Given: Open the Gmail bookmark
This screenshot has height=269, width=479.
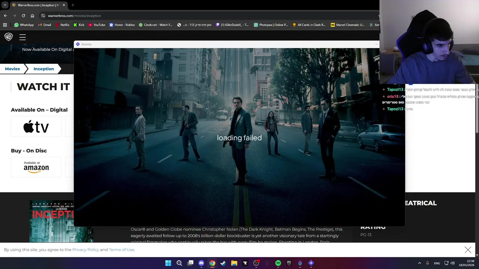Looking at the screenshot, I should click(x=45, y=25).
